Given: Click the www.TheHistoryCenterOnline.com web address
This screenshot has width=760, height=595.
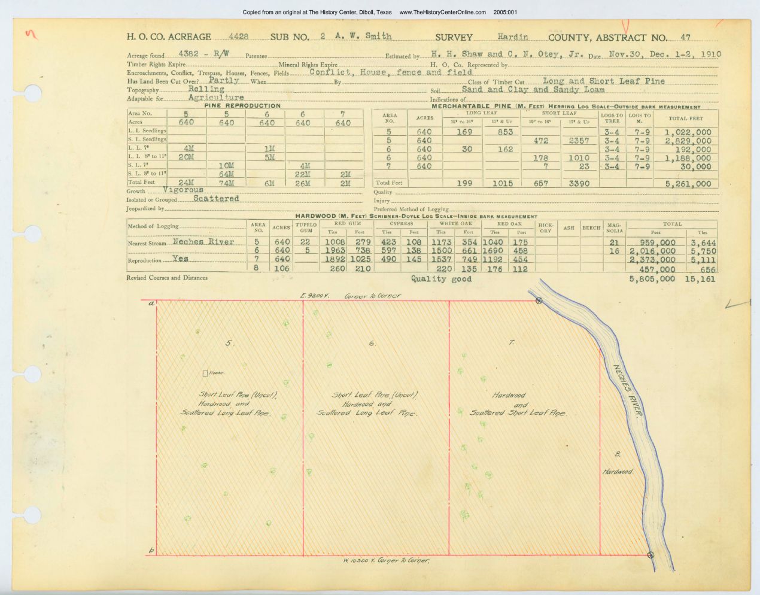Looking at the screenshot, I should (444, 12).
